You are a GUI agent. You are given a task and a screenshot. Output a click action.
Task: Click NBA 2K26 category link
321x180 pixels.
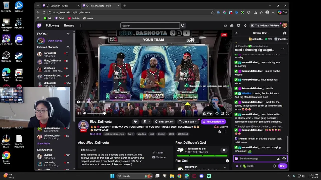(96, 134)
